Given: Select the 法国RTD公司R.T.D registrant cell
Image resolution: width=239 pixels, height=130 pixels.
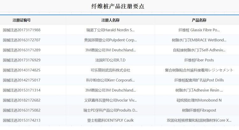Looking at the screenshot, I should coord(110,60).
